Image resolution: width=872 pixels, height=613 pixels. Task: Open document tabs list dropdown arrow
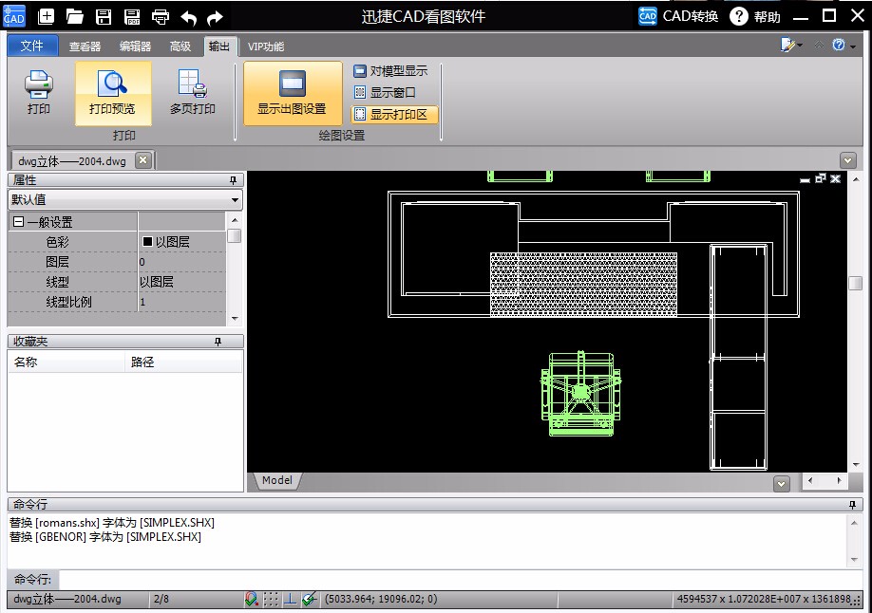[x=847, y=160]
